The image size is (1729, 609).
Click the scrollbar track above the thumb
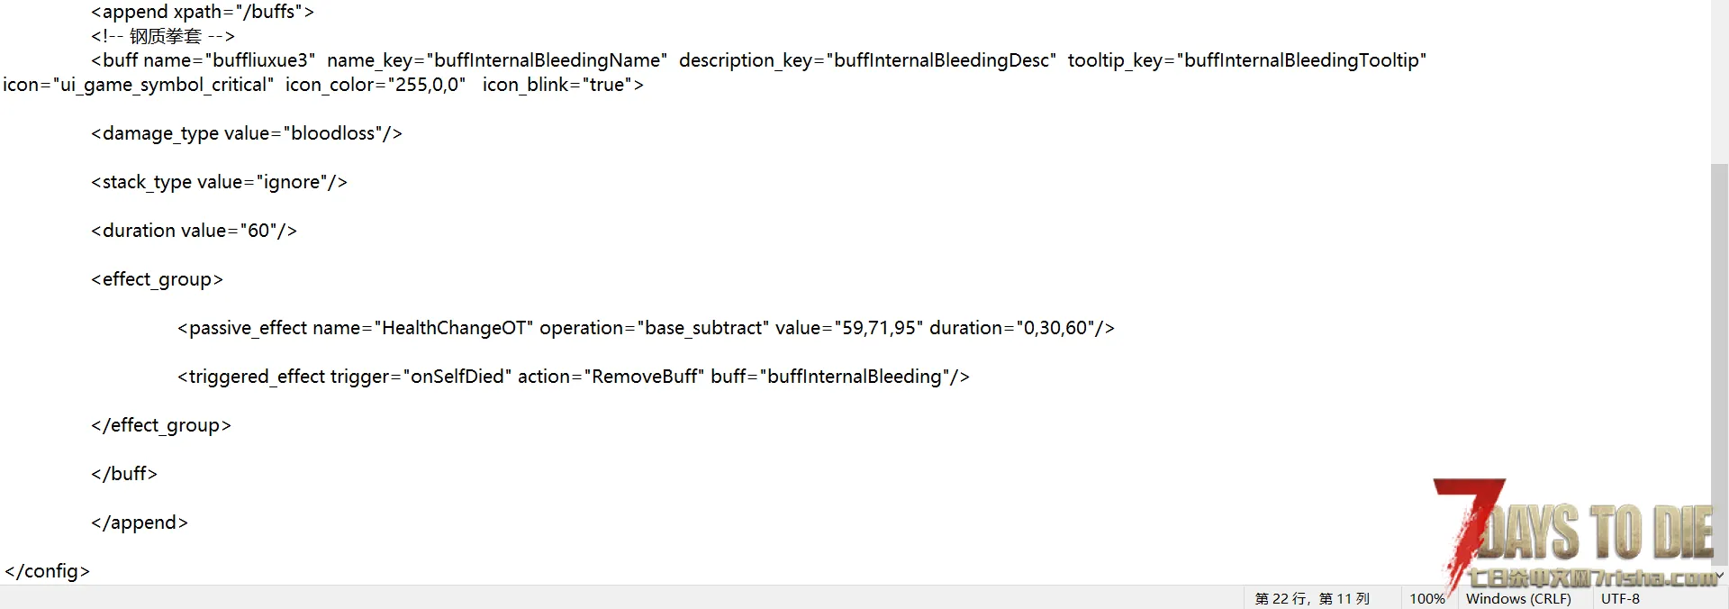click(1719, 81)
